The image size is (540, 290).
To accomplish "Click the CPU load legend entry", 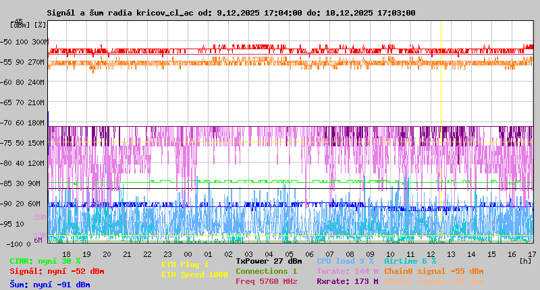I will click(x=345, y=261).
